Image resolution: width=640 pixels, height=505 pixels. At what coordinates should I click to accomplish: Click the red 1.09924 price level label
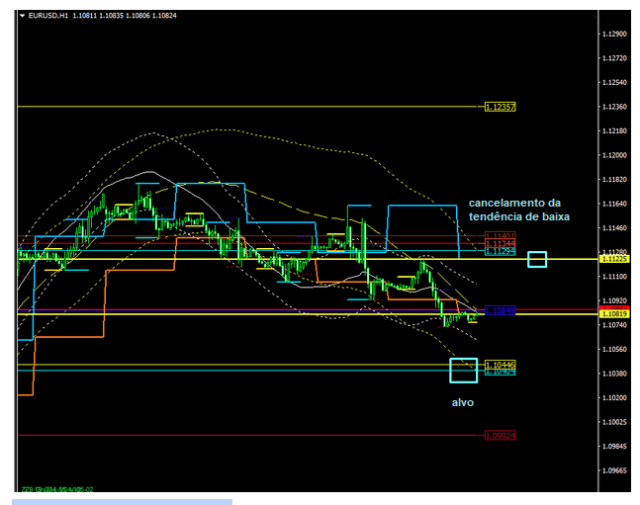pos(500,435)
